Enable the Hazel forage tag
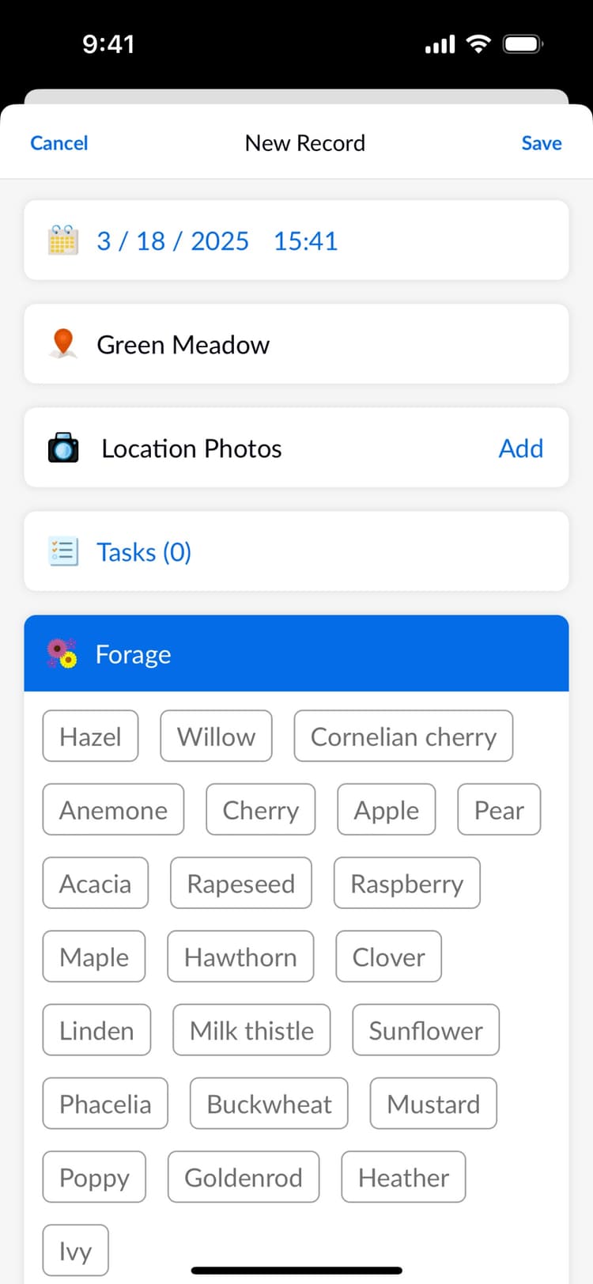This screenshot has height=1284, width=593. 90,736
